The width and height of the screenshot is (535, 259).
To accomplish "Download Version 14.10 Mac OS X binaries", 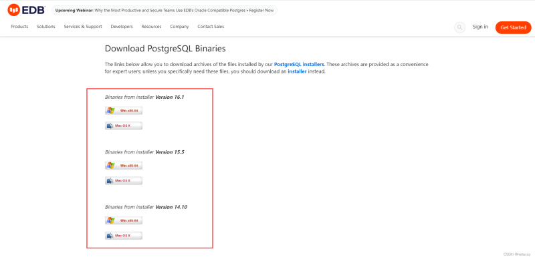I will coord(124,236).
